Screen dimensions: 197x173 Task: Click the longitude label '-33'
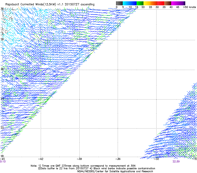click(157, 159)
